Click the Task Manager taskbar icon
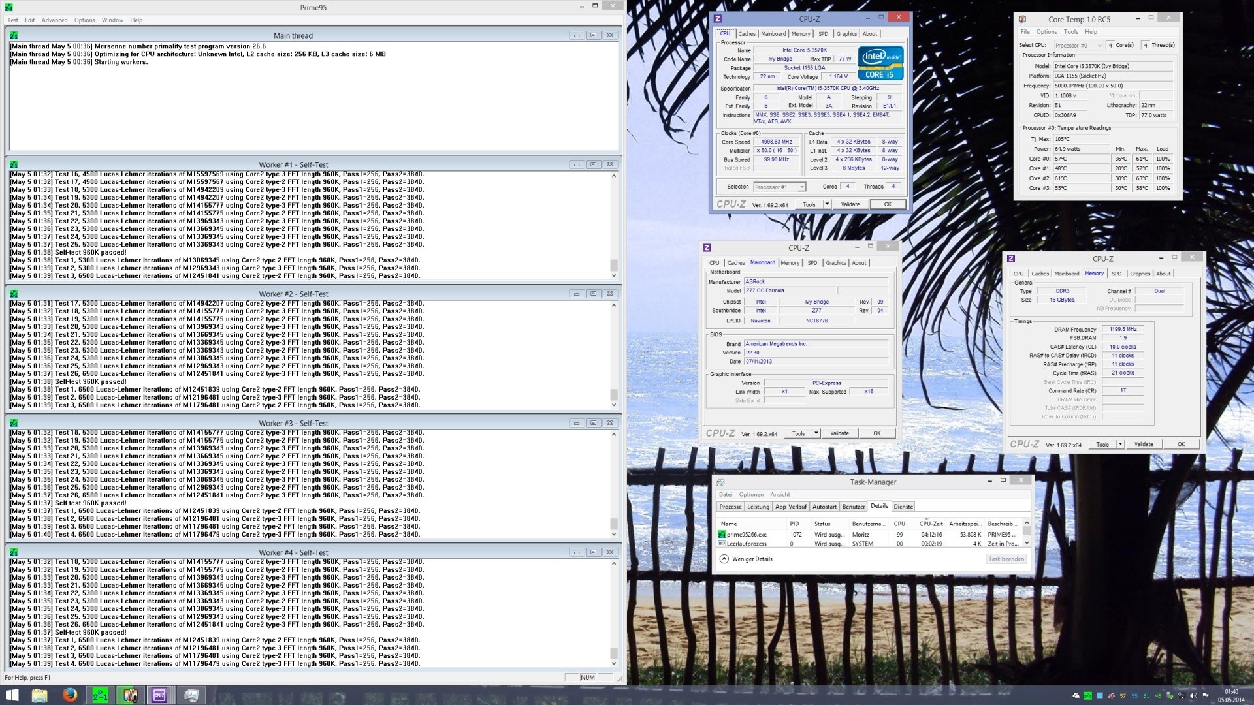 click(x=191, y=695)
